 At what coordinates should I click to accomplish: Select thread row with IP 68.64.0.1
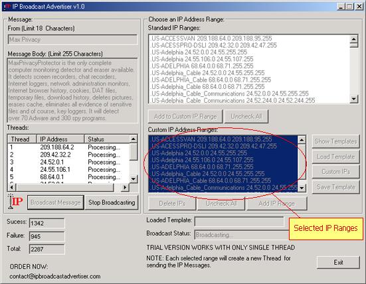tap(68, 177)
